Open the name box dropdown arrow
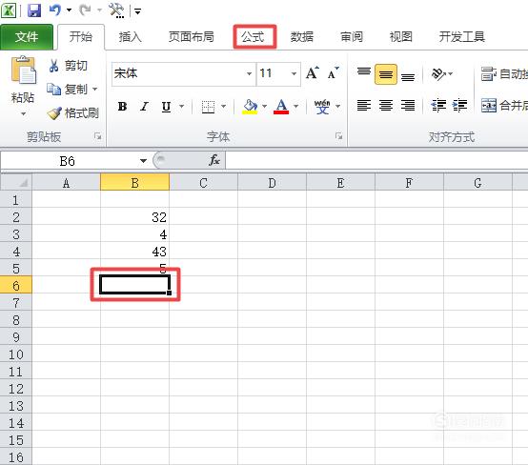This screenshot has width=528, height=465. coord(144,161)
